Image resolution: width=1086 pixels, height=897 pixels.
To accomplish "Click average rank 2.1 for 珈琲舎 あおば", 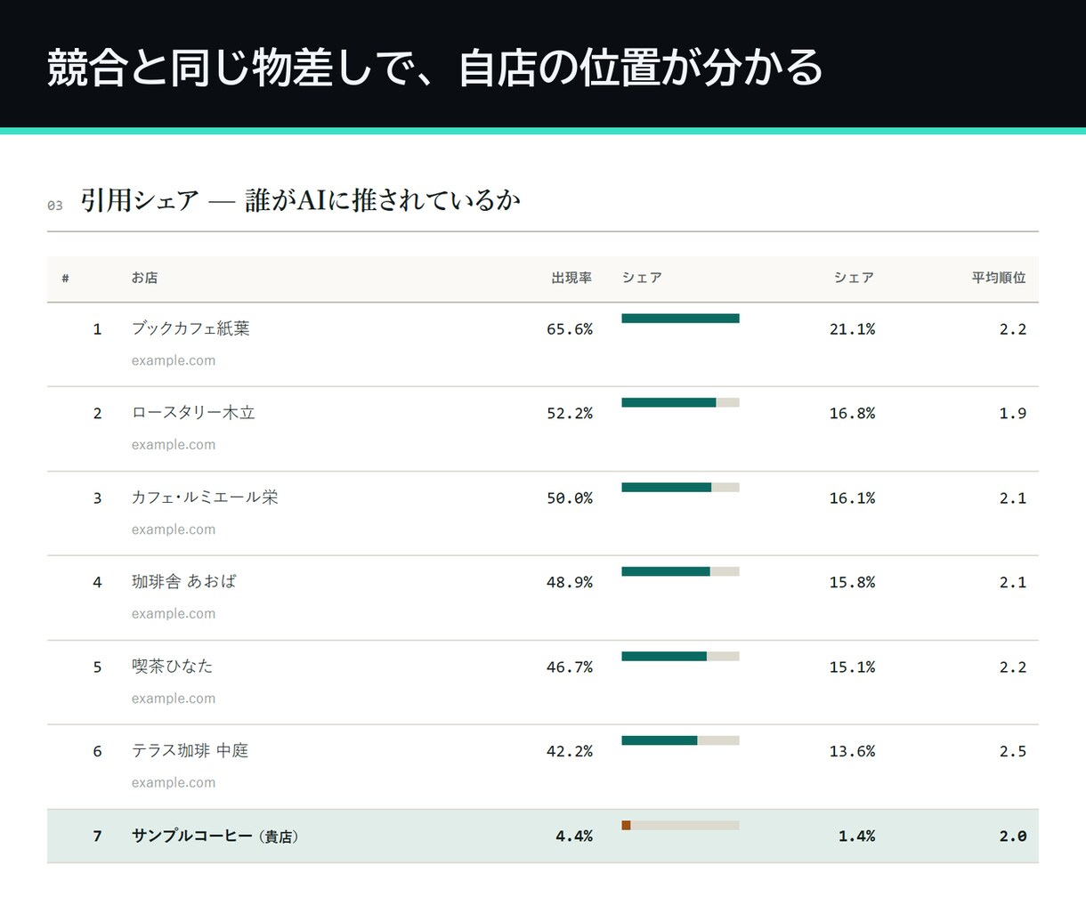I will (x=1013, y=583).
